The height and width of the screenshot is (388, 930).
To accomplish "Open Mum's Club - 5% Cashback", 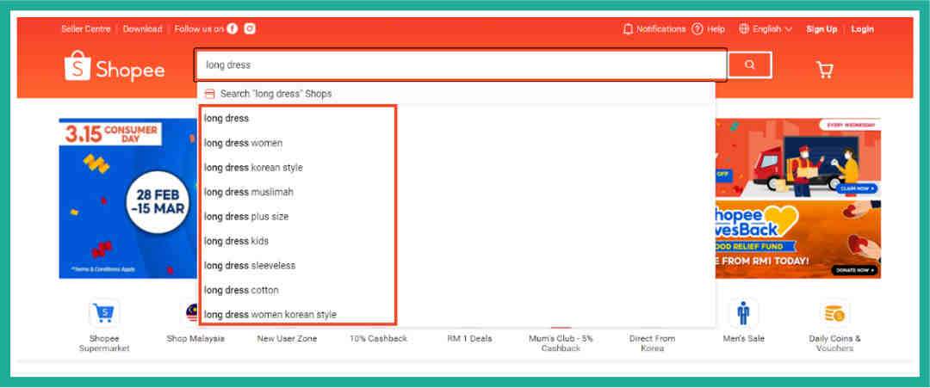I will tap(561, 343).
